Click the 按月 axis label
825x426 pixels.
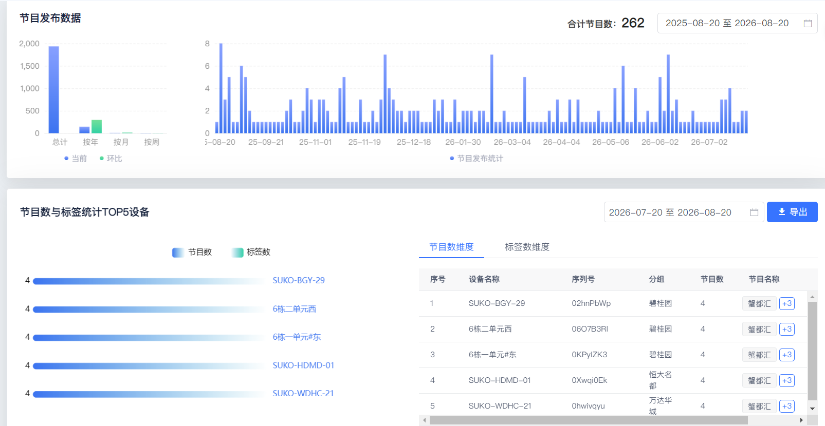pyautogui.click(x=121, y=142)
